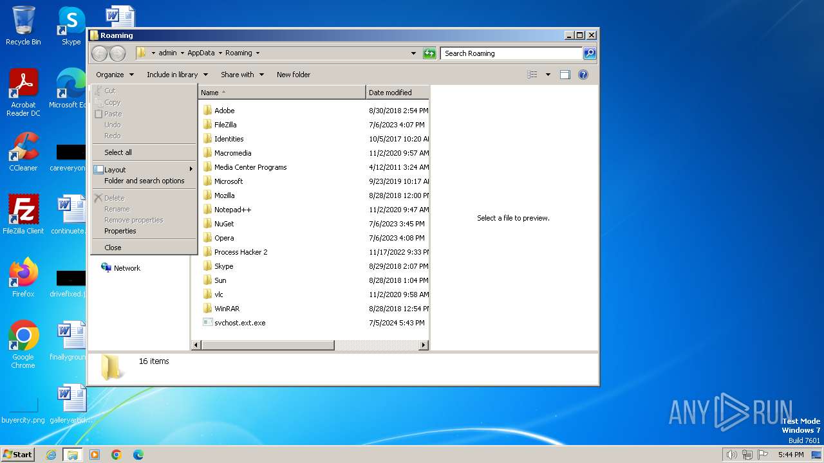The image size is (824, 463).
Task: Launch Firefox from the desktop
Action: (23, 278)
